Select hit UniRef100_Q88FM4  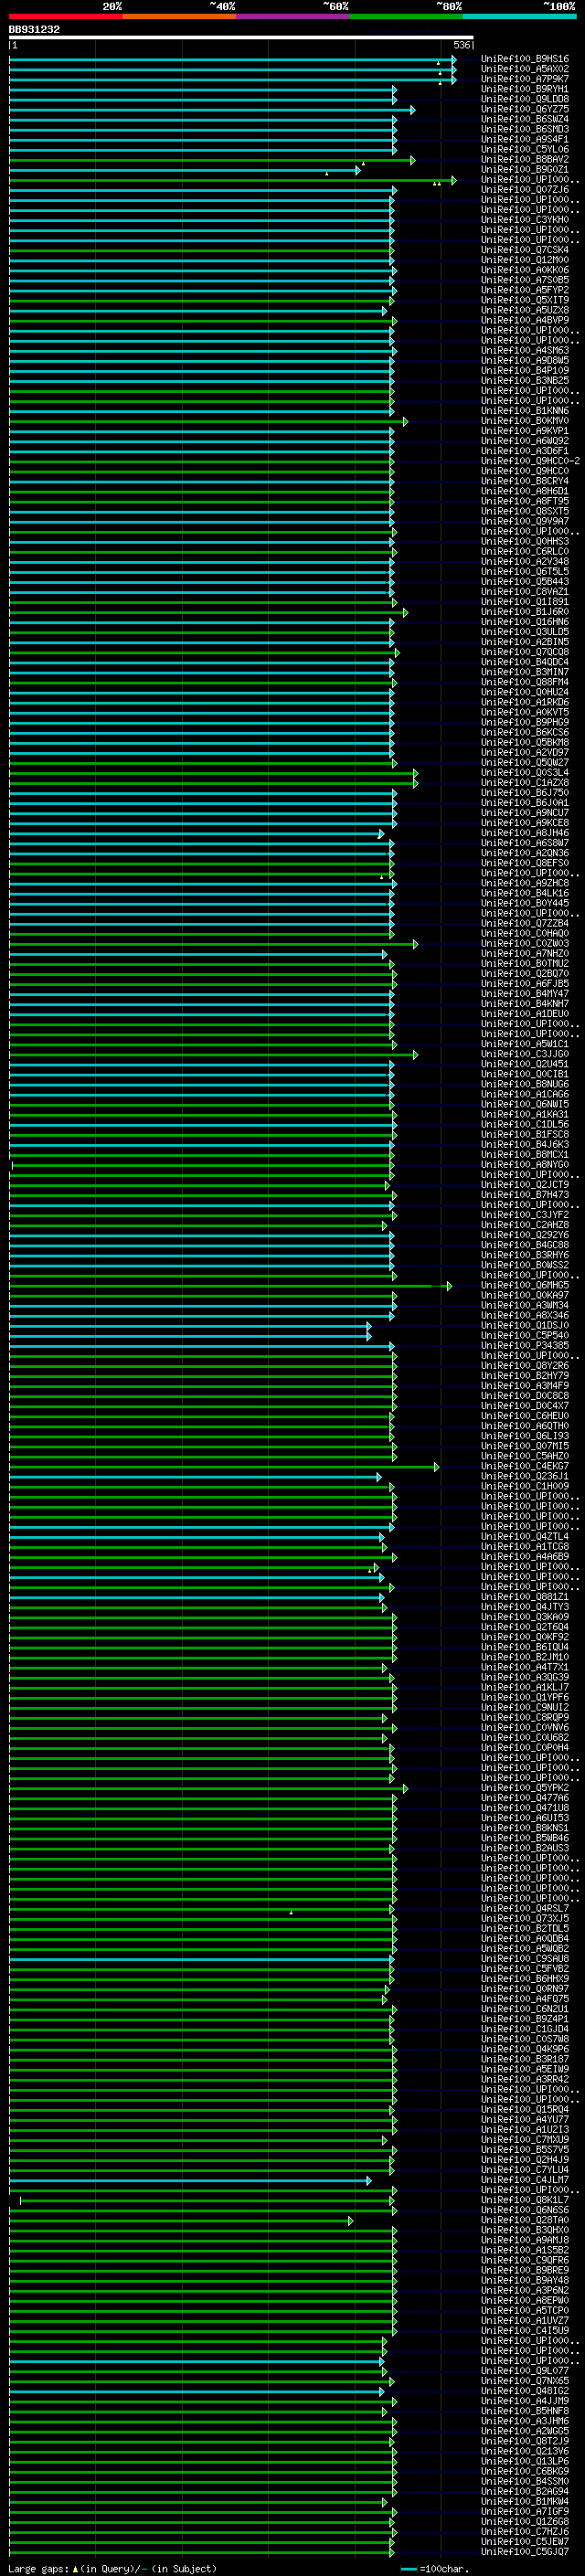(x=525, y=682)
